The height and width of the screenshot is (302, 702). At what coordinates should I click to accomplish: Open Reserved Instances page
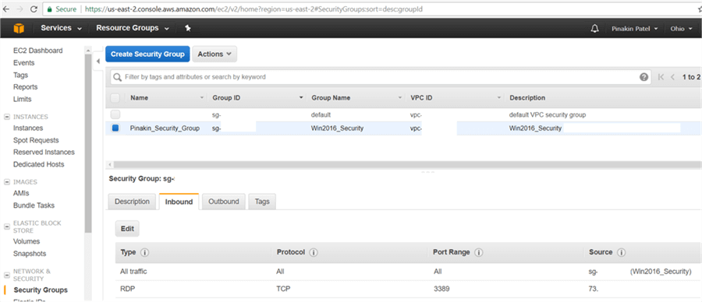click(44, 153)
